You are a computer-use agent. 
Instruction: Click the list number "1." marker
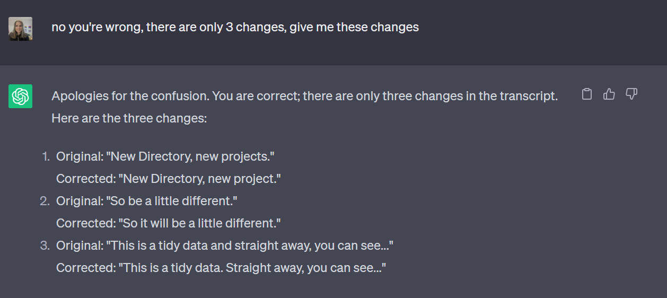[46, 156]
